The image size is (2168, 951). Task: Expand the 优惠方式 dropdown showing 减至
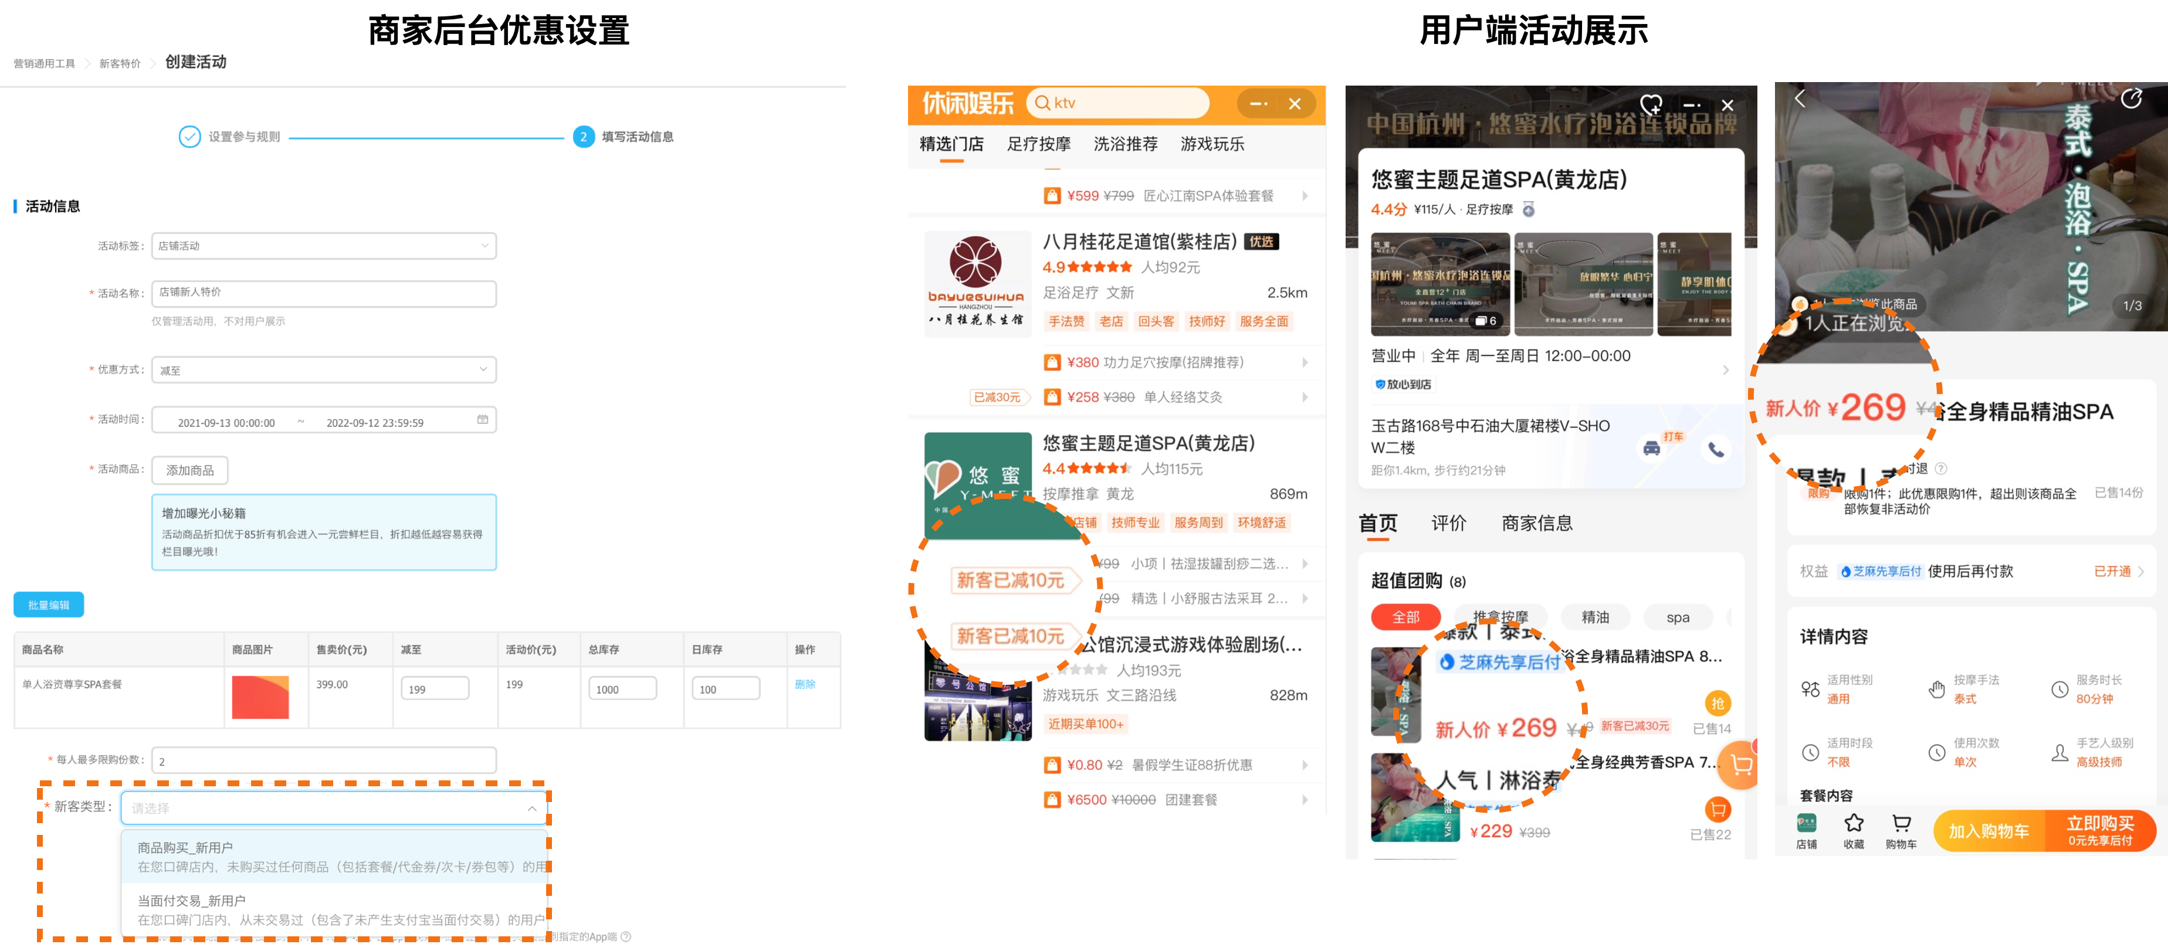[x=323, y=369]
